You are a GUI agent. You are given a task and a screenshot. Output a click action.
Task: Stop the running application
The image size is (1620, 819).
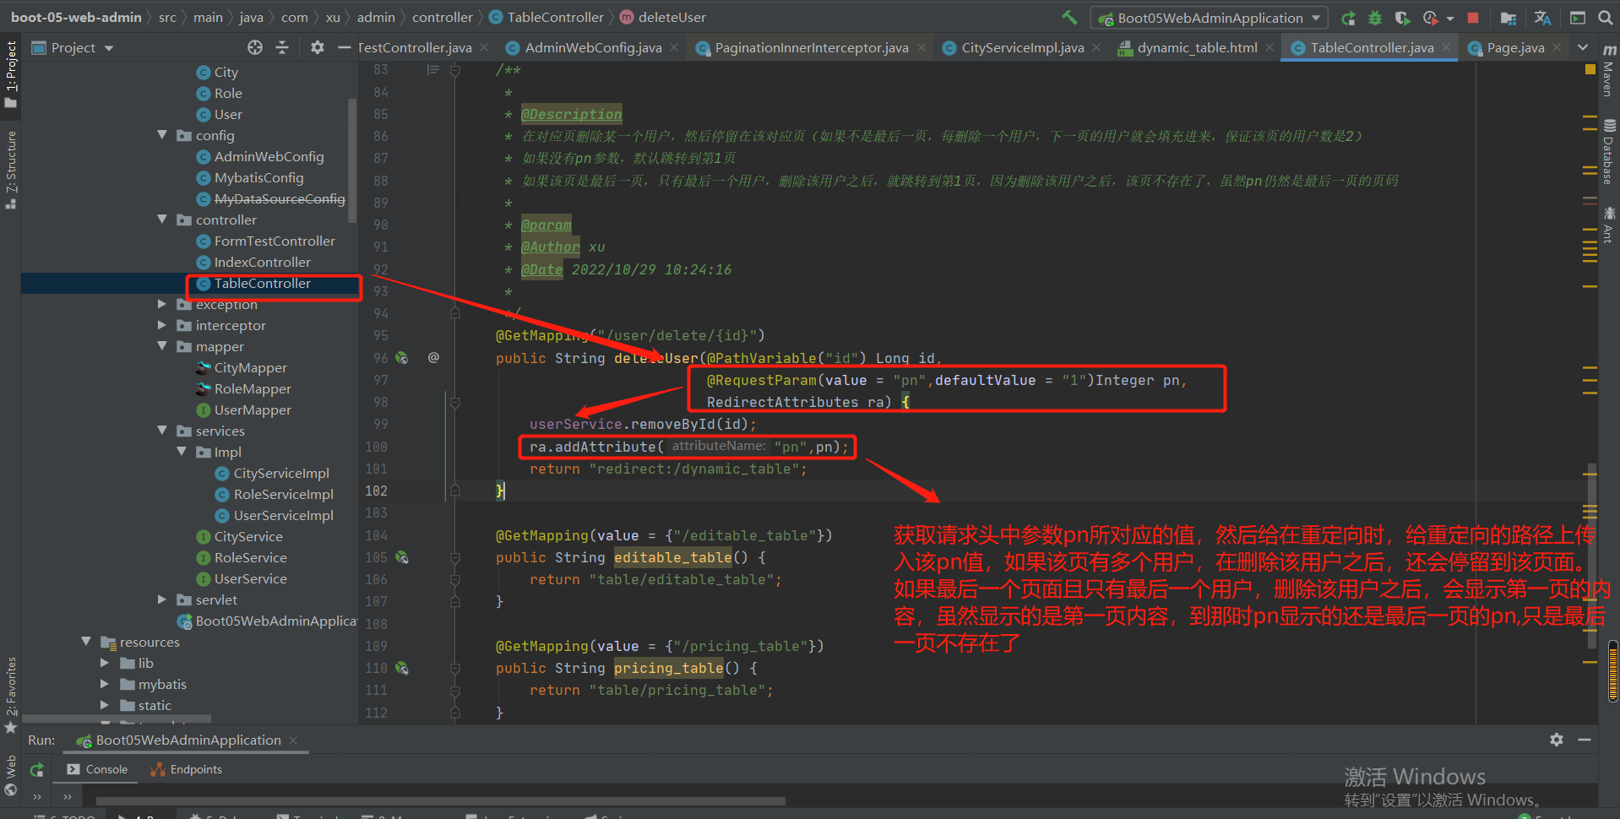1473,18
